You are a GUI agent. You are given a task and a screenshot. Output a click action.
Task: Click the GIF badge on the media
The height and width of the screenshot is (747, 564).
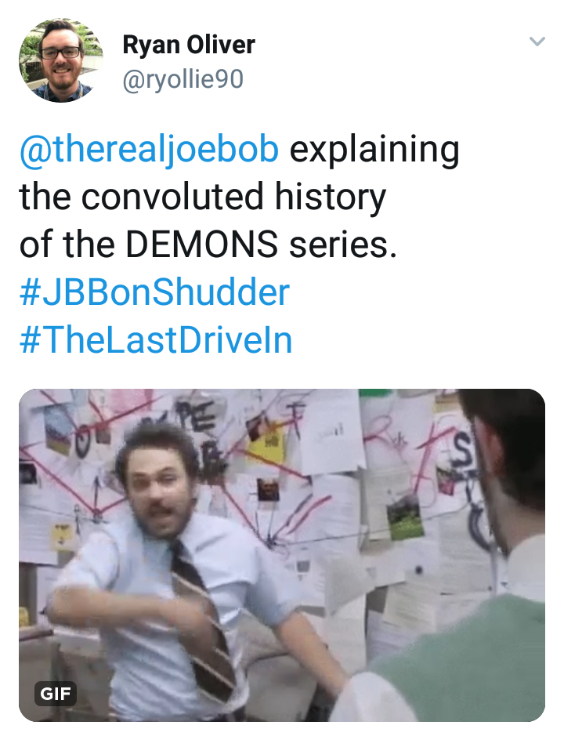pyautogui.click(x=55, y=693)
